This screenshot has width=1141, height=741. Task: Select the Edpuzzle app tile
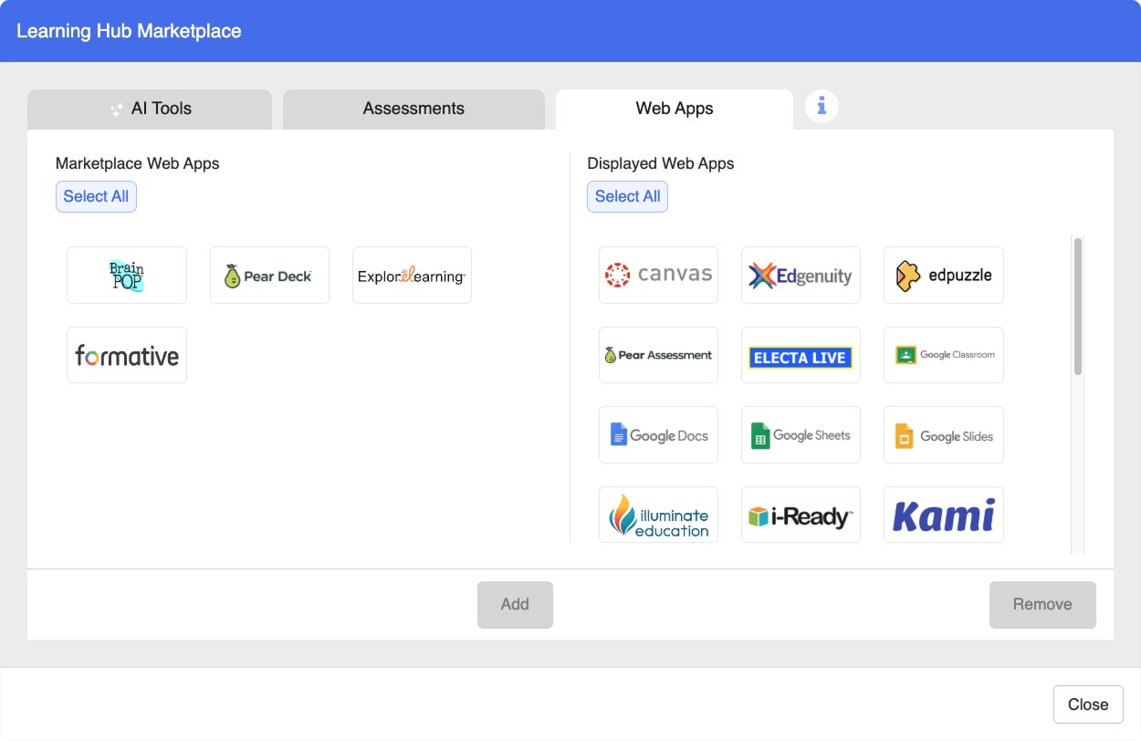point(944,275)
